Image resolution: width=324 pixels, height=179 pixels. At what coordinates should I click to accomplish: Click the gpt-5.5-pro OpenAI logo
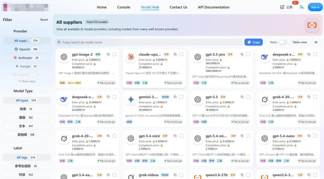point(198,57)
